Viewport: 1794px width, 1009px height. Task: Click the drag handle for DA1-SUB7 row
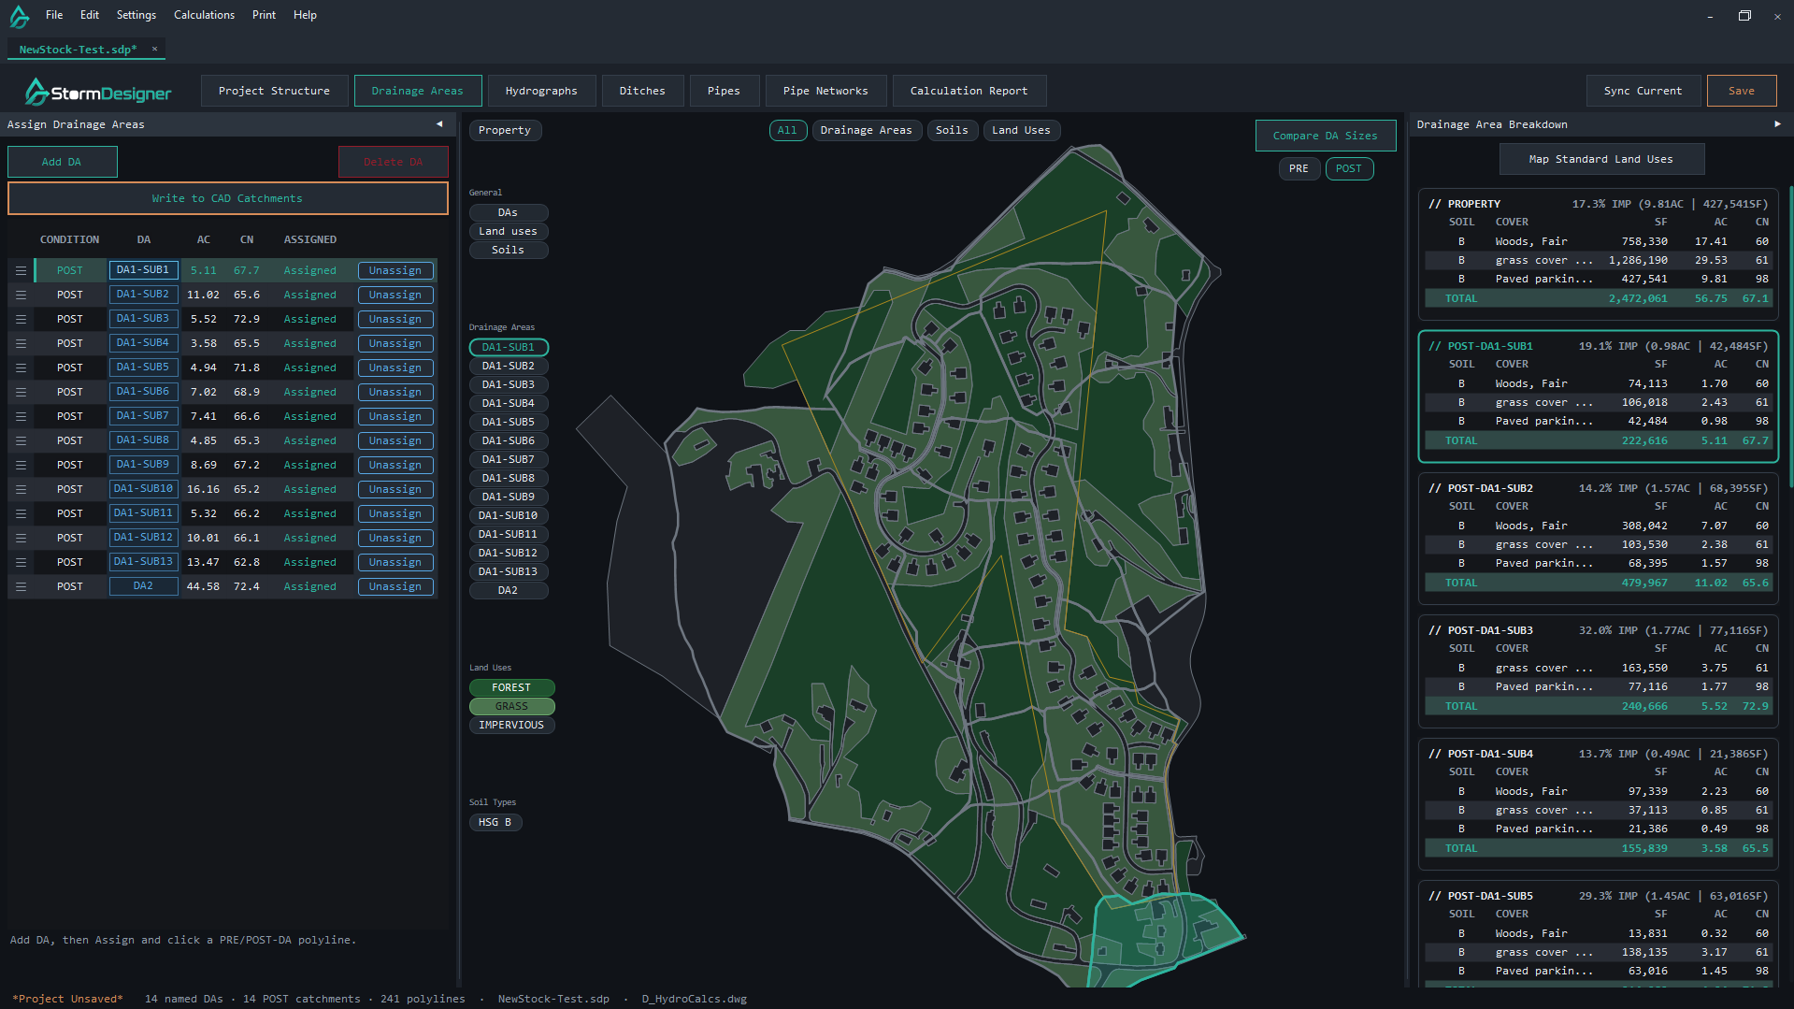[21, 416]
